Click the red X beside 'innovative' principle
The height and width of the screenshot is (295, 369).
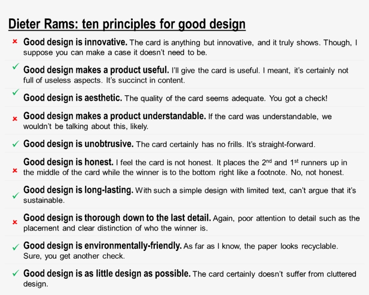pyautogui.click(x=15, y=41)
